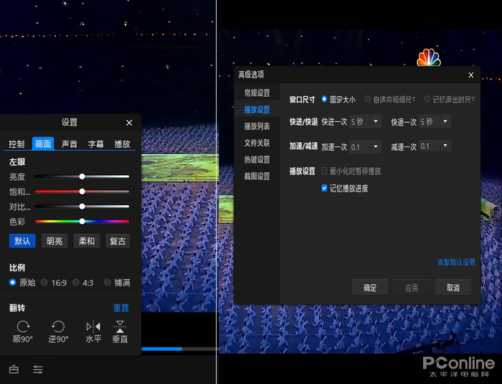Select 记忆退出时尺寸 window size option
The image size is (502, 384).
tap(449, 100)
